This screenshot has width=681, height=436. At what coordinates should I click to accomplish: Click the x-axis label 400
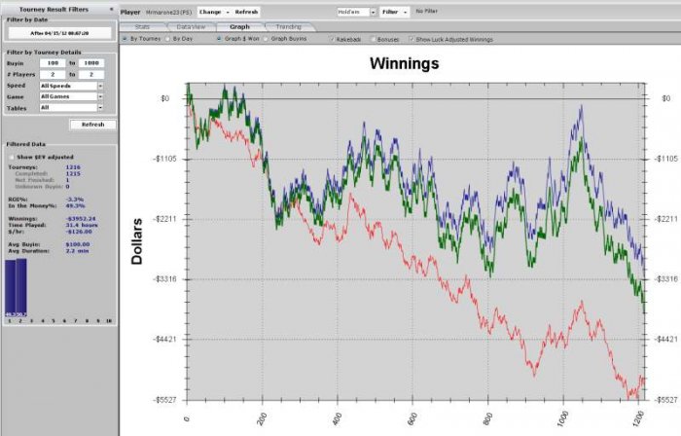[338, 419]
